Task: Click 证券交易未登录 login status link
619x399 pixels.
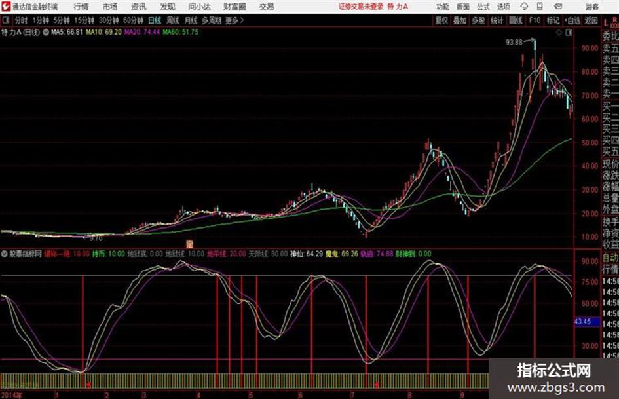Action: point(361,7)
